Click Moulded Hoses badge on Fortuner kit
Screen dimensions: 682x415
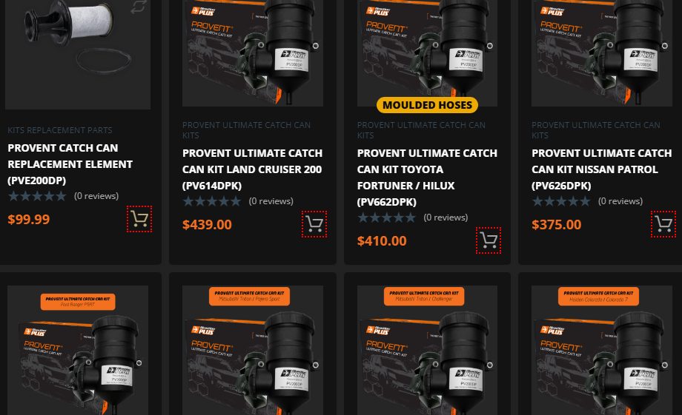427,105
